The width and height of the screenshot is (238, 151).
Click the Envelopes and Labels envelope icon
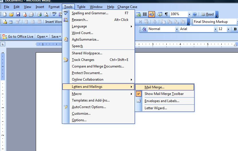pyautogui.click(x=139, y=101)
